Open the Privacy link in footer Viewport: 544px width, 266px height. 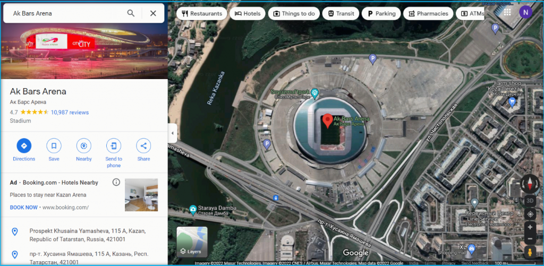pos(448,263)
